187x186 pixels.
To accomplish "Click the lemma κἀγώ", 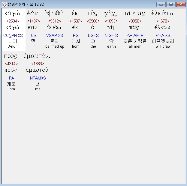I will click(x=12, y=28).
